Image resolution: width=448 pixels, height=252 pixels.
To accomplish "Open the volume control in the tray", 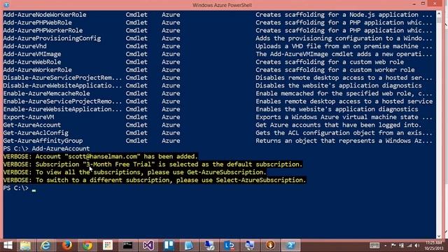I will point(417,246).
